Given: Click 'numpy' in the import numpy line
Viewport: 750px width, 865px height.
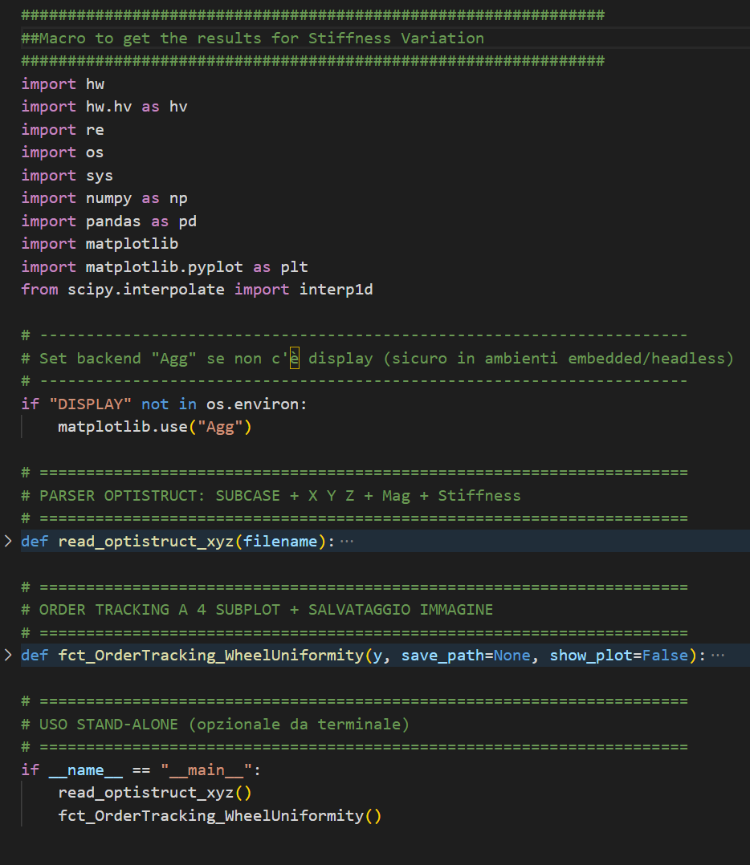Looking at the screenshot, I should pyautogui.click(x=108, y=198).
